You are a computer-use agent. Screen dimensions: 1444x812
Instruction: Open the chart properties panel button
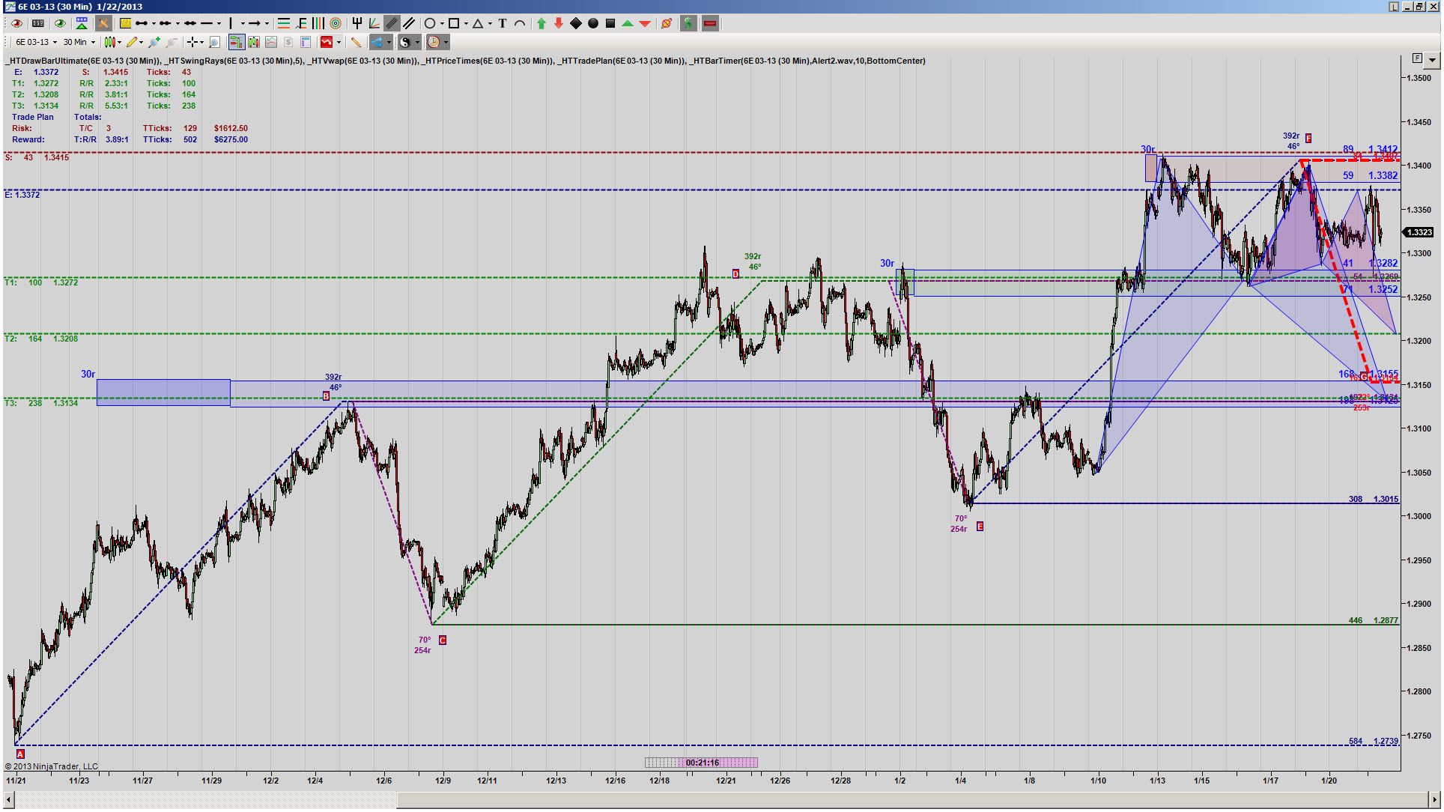[x=306, y=42]
